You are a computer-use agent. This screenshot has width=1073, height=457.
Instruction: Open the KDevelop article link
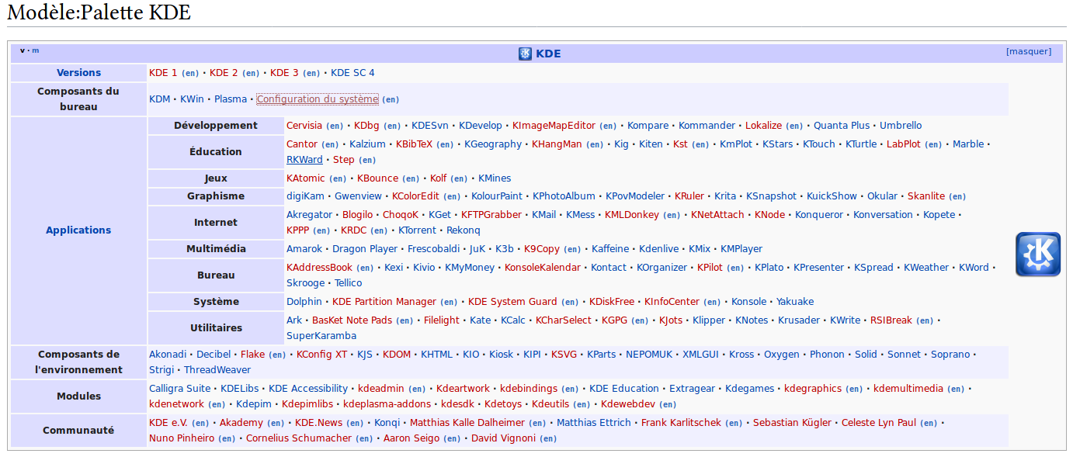(x=480, y=126)
